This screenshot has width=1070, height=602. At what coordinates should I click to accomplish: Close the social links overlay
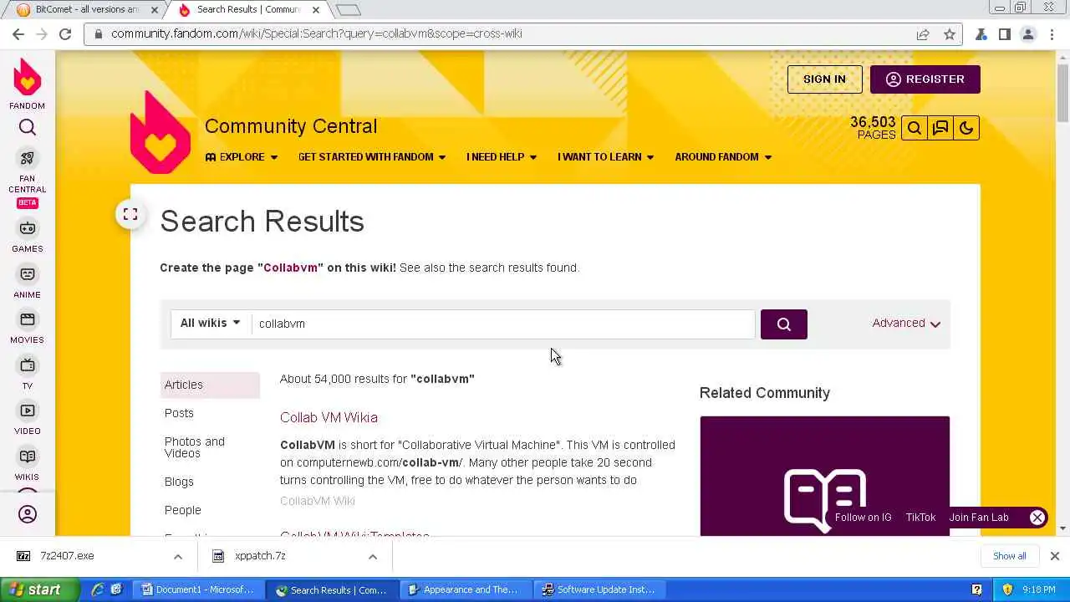pos(1037,518)
